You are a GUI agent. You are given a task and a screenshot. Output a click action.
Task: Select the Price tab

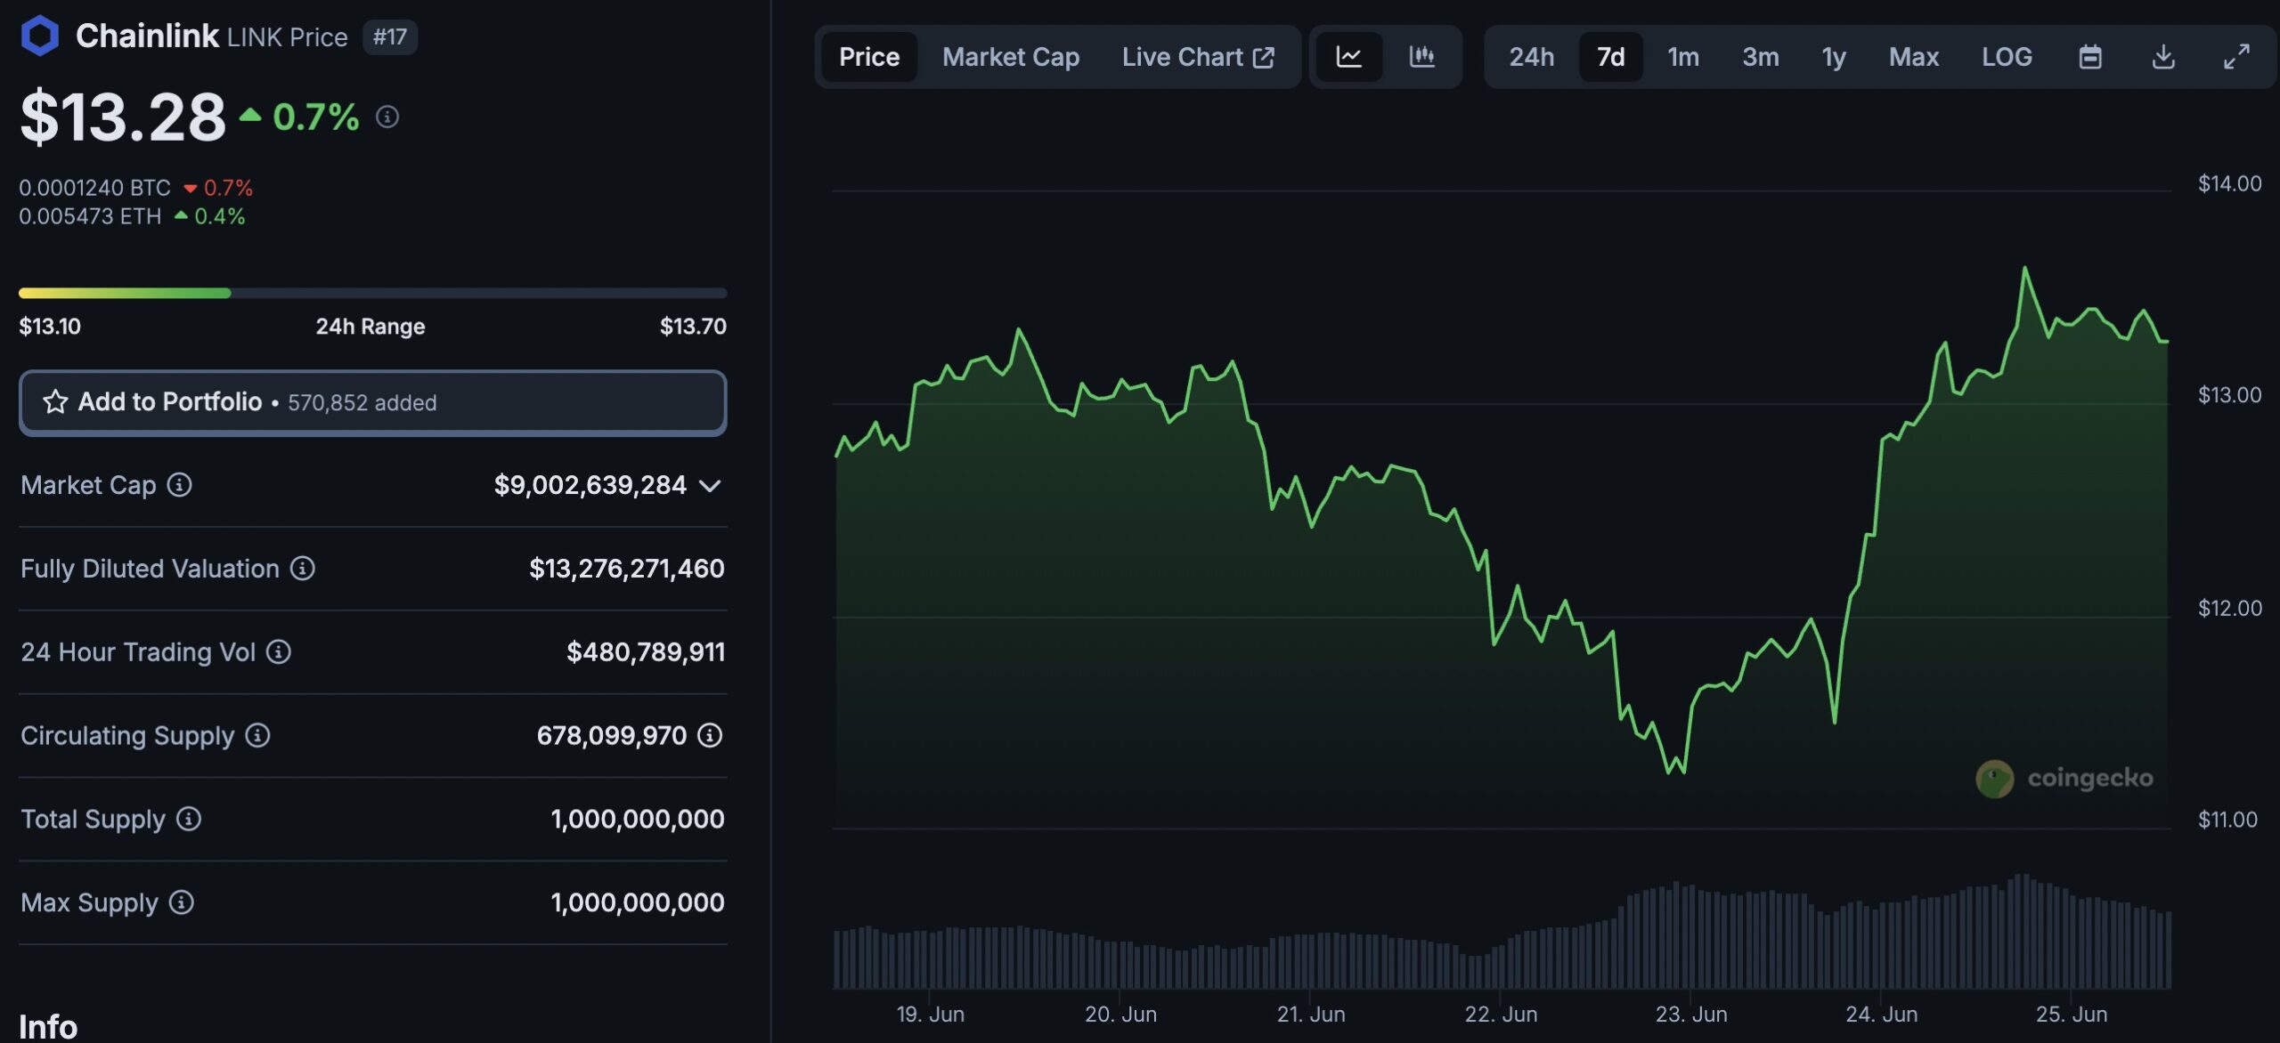coord(868,57)
